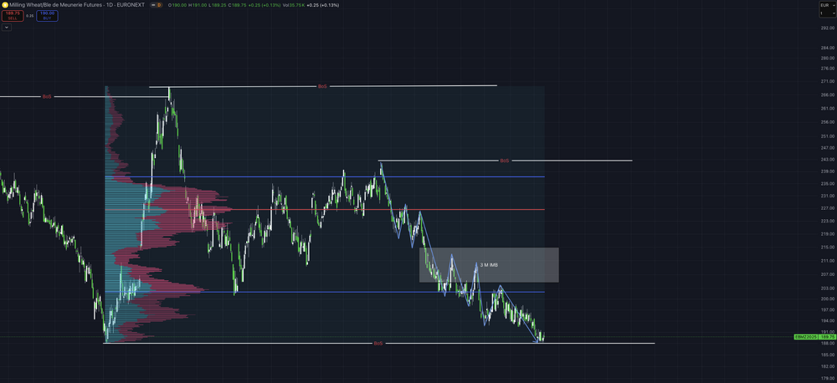Image resolution: width=837 pixels, height=383 pixels.
Task: Select the BoS line label at far left
Action: click(x=47, y=96)
